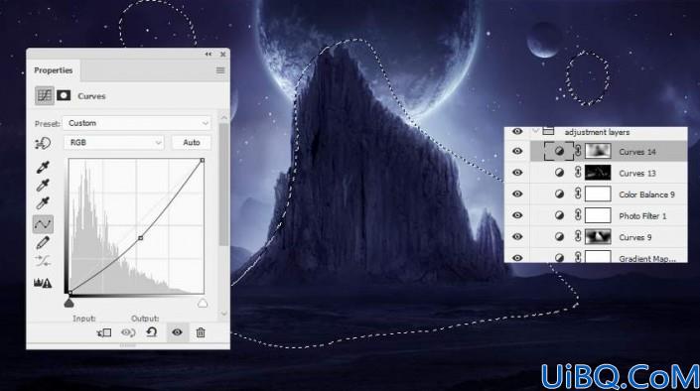Select the Curves 13 layer name
This screenshot has height=391, width=700.
[637, 174]
